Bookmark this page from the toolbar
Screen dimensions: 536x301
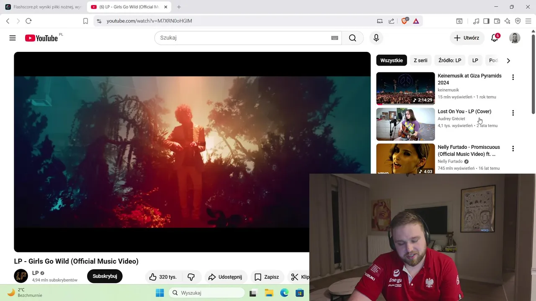85,21
